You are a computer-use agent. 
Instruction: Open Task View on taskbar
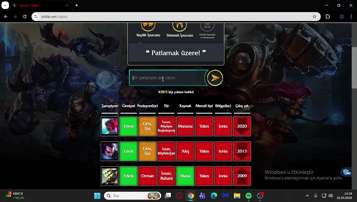pos(168,196)
